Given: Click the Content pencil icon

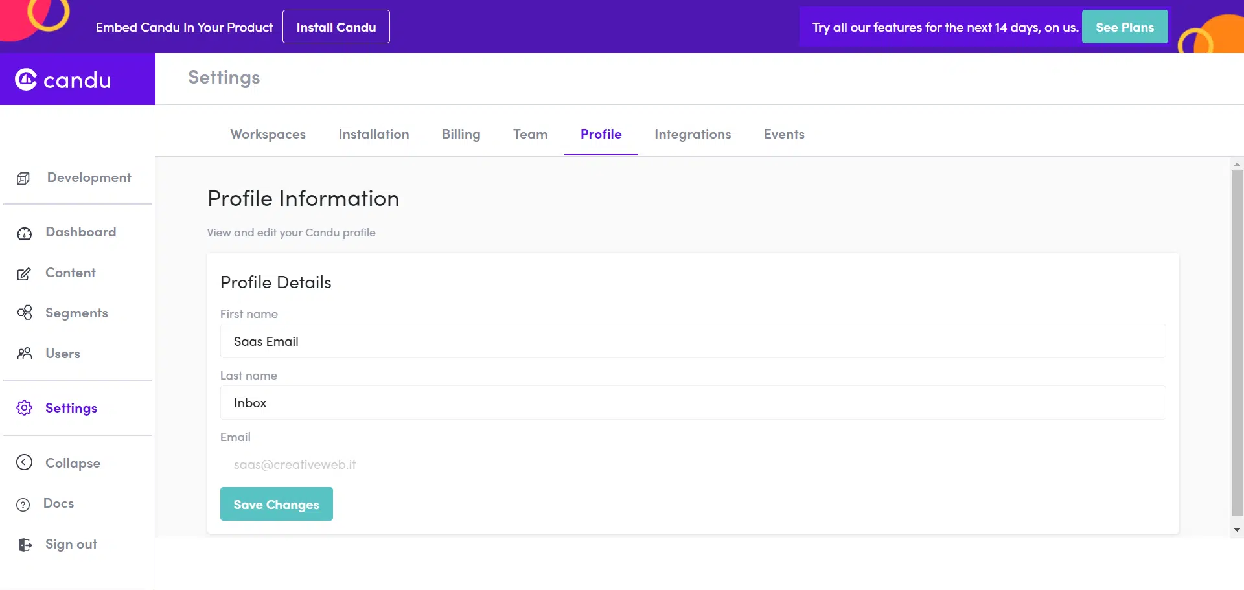Looking at the screenshot, I should (x=24, y=274).
